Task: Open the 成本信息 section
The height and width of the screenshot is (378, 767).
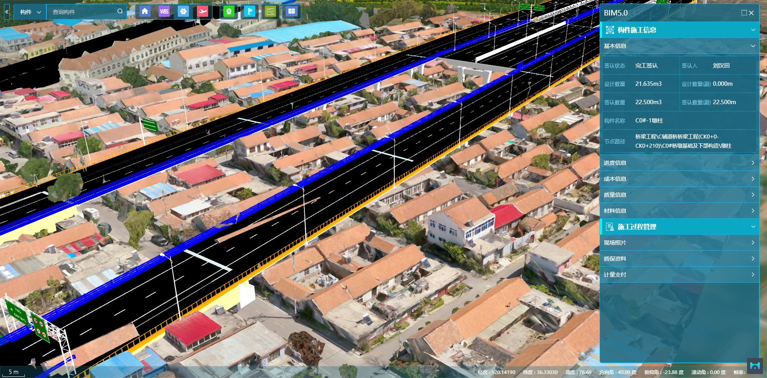Action: coord(679,179)
